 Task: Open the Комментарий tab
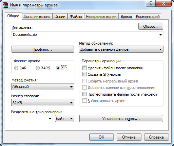point(148,17)
